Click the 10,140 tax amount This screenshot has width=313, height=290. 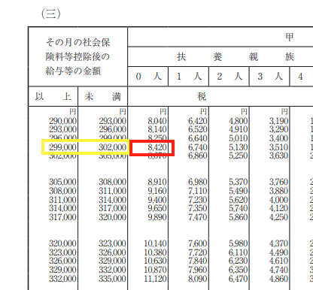(x=155, y=243)
